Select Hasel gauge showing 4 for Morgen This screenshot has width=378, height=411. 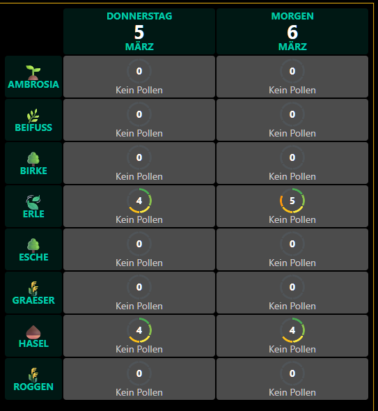point(292,330)
